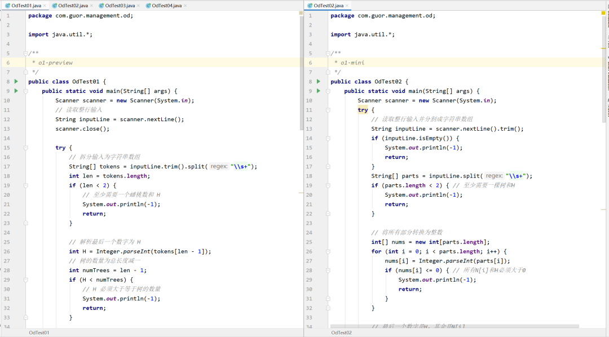Close the OdTest01.java tab
Screen dimensions: 609x337
[x=44, y=6]
